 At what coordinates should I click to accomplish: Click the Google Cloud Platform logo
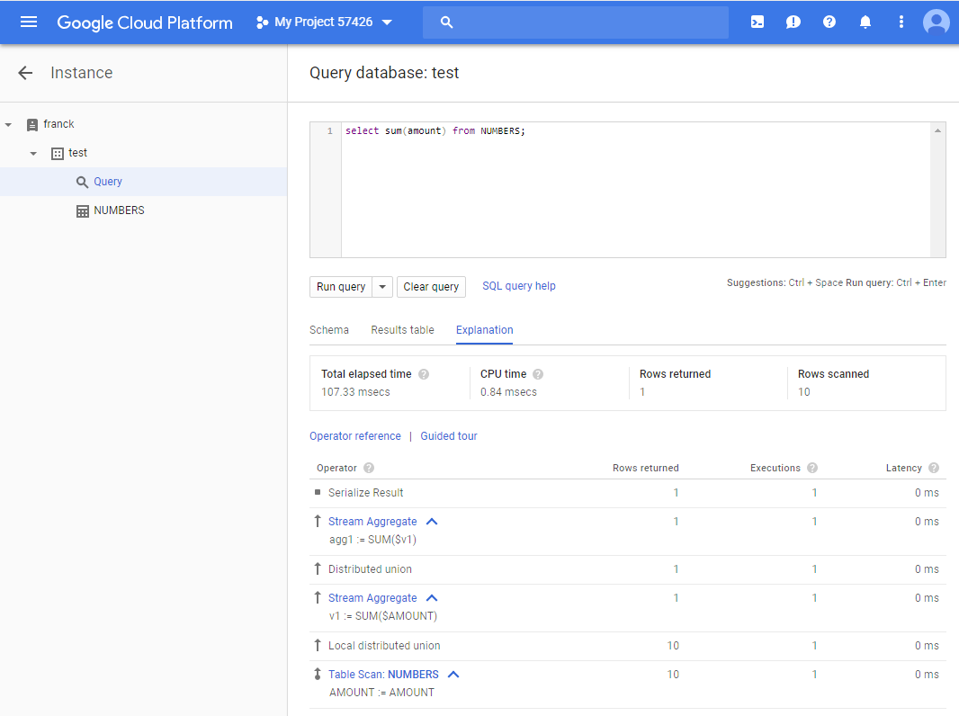pyautogui.click(x=144, y=22)
